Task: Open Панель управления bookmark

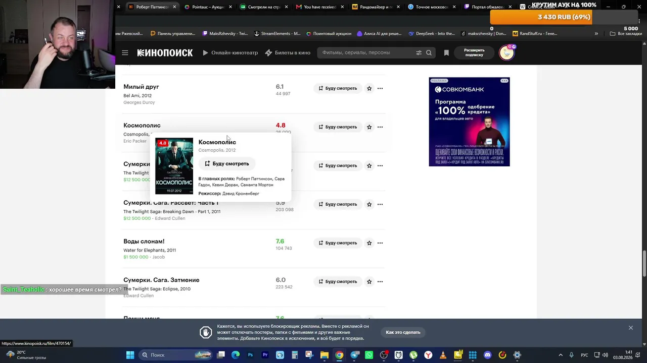Action: coord(172,34)
